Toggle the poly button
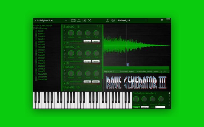 136,107
